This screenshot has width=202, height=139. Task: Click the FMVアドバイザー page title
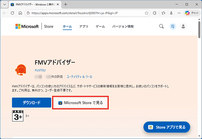[55, 63]
